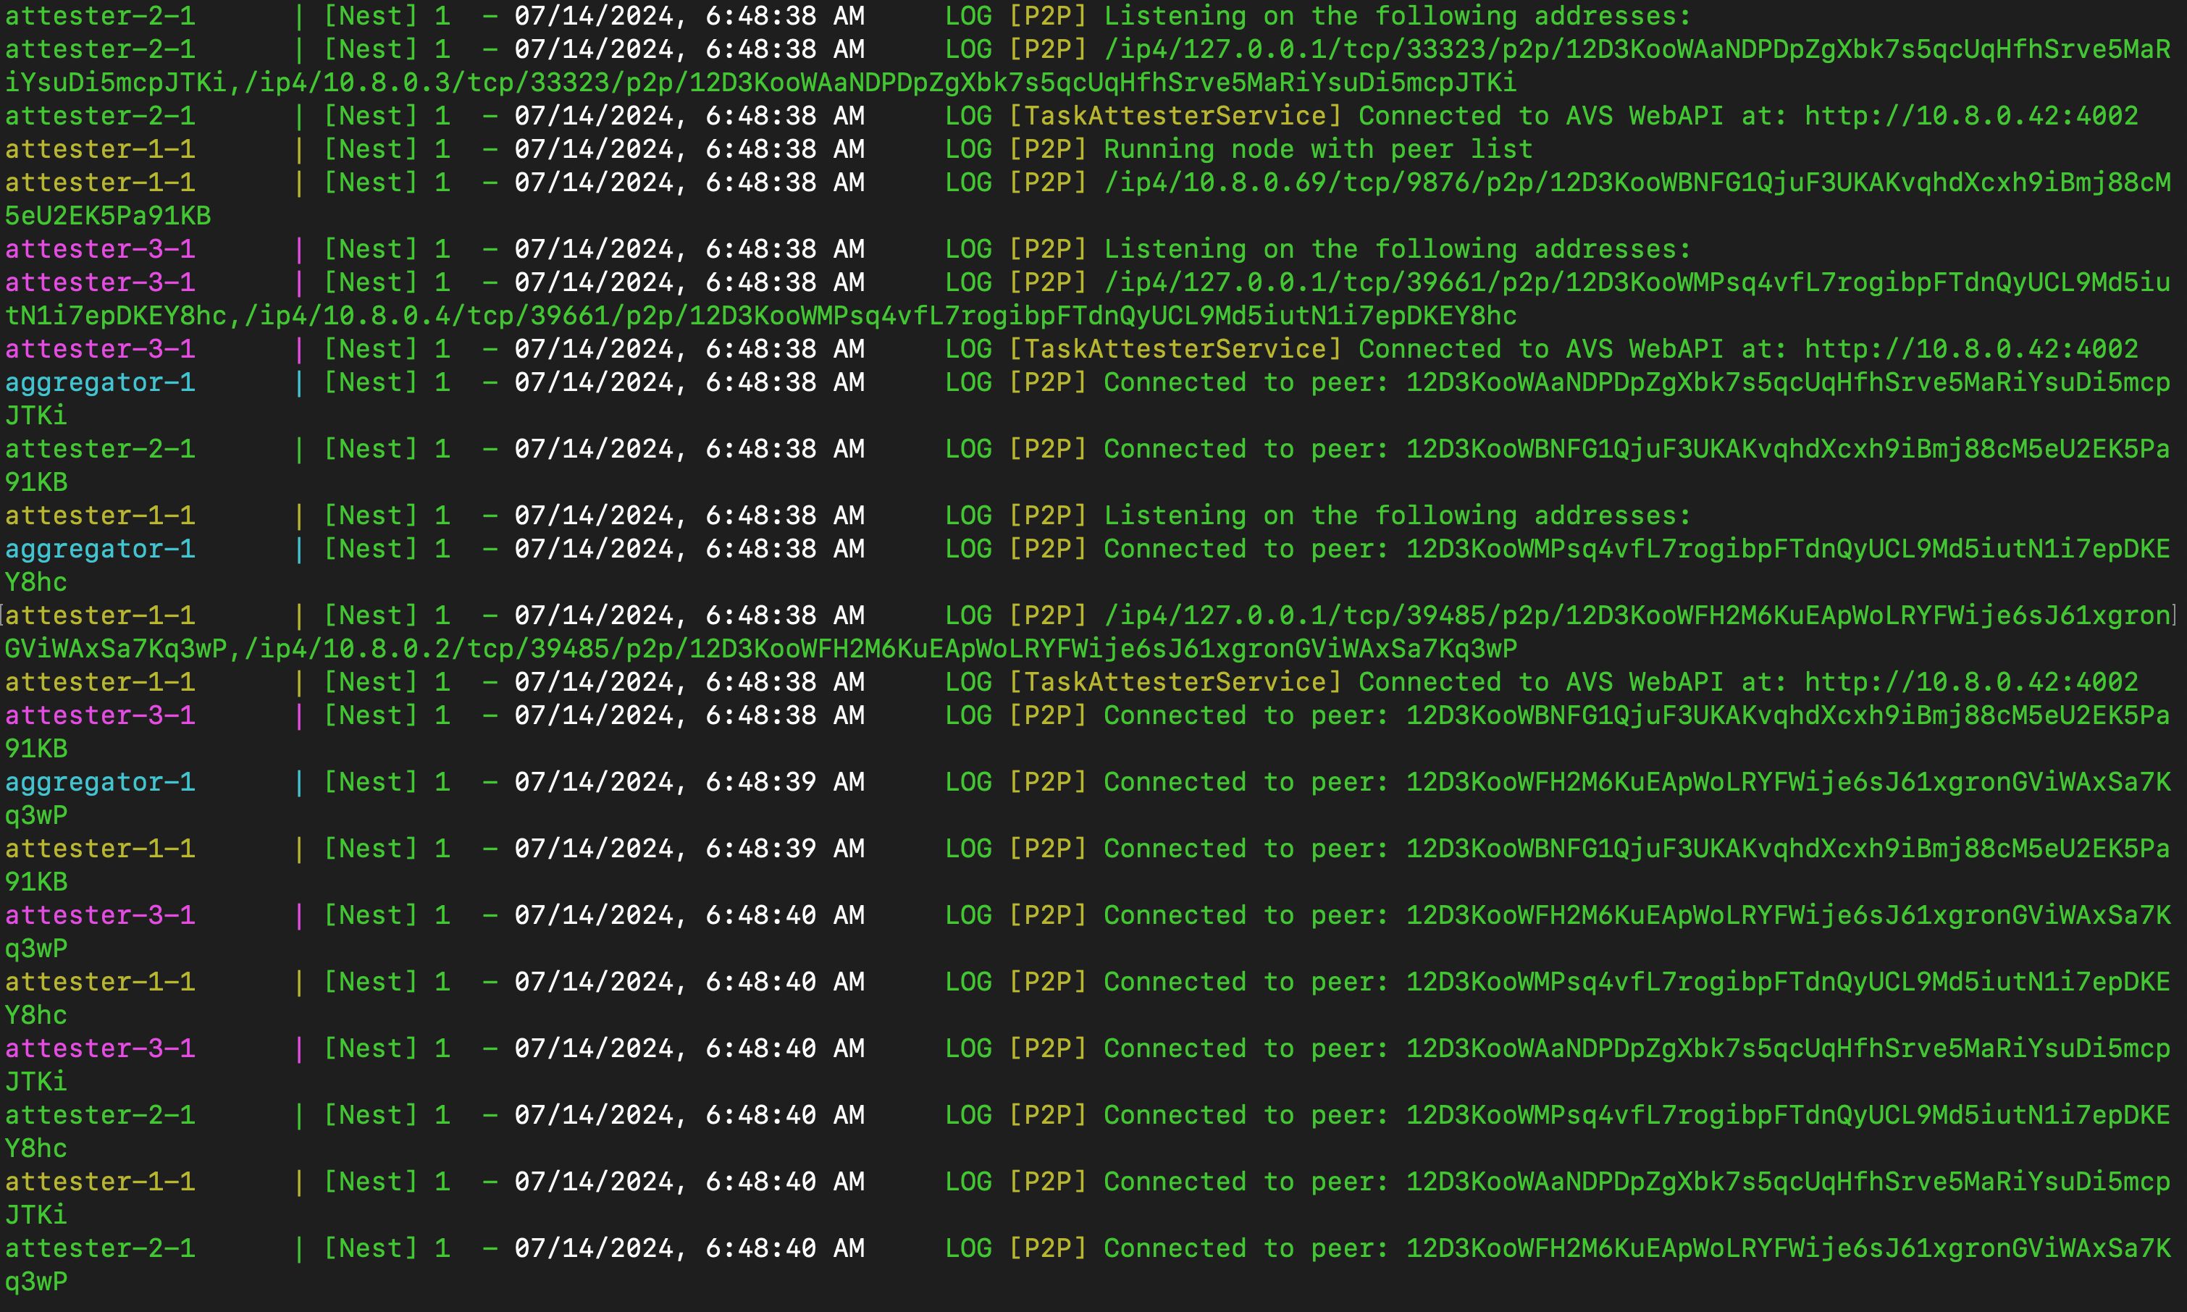Click aggregator-1's peer ID starting 12D3KooWFH2M
Viewport: 2187px width, 1312px height.
[x=1788, y=783]
